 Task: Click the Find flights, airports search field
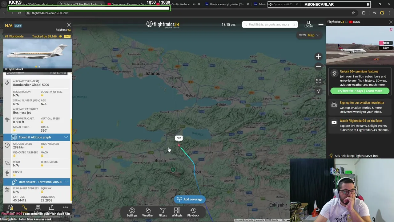pyautogui.click(x=270, y=24)
